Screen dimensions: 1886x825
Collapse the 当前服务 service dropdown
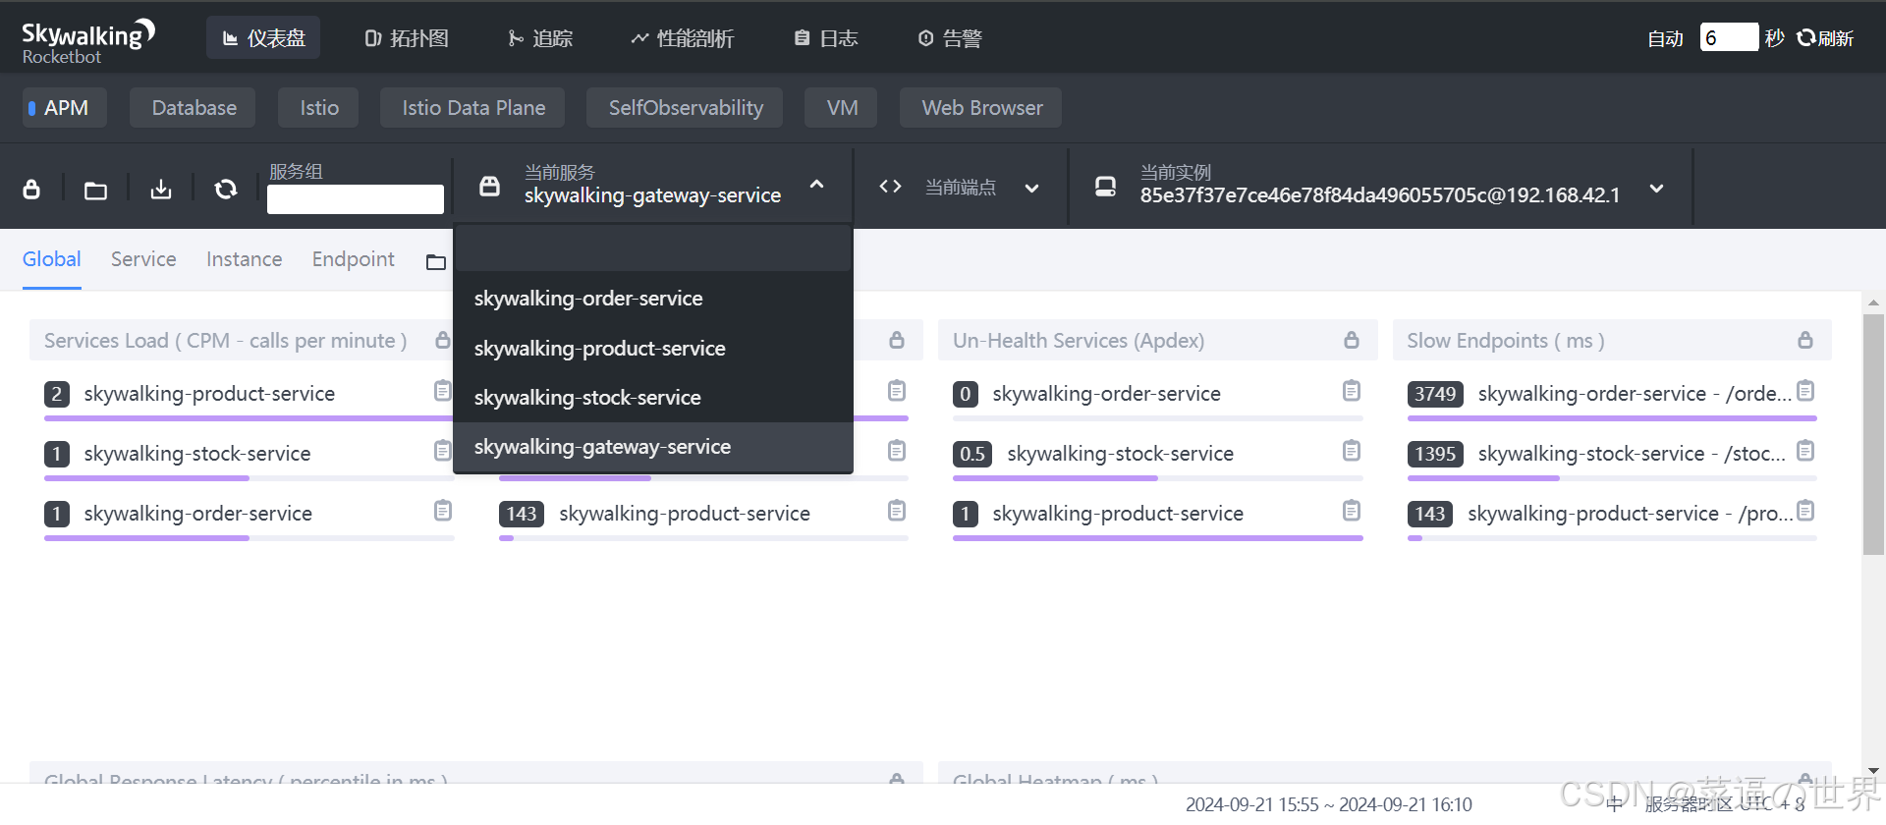[816, 185]
